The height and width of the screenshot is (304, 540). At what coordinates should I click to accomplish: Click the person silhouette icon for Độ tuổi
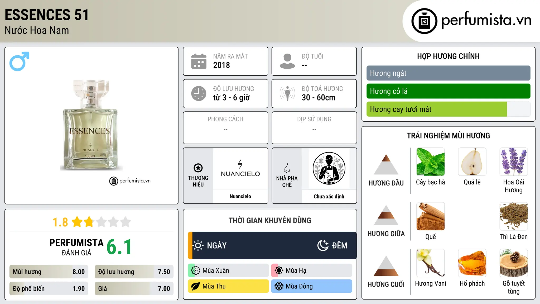click(x=287, y=61)
